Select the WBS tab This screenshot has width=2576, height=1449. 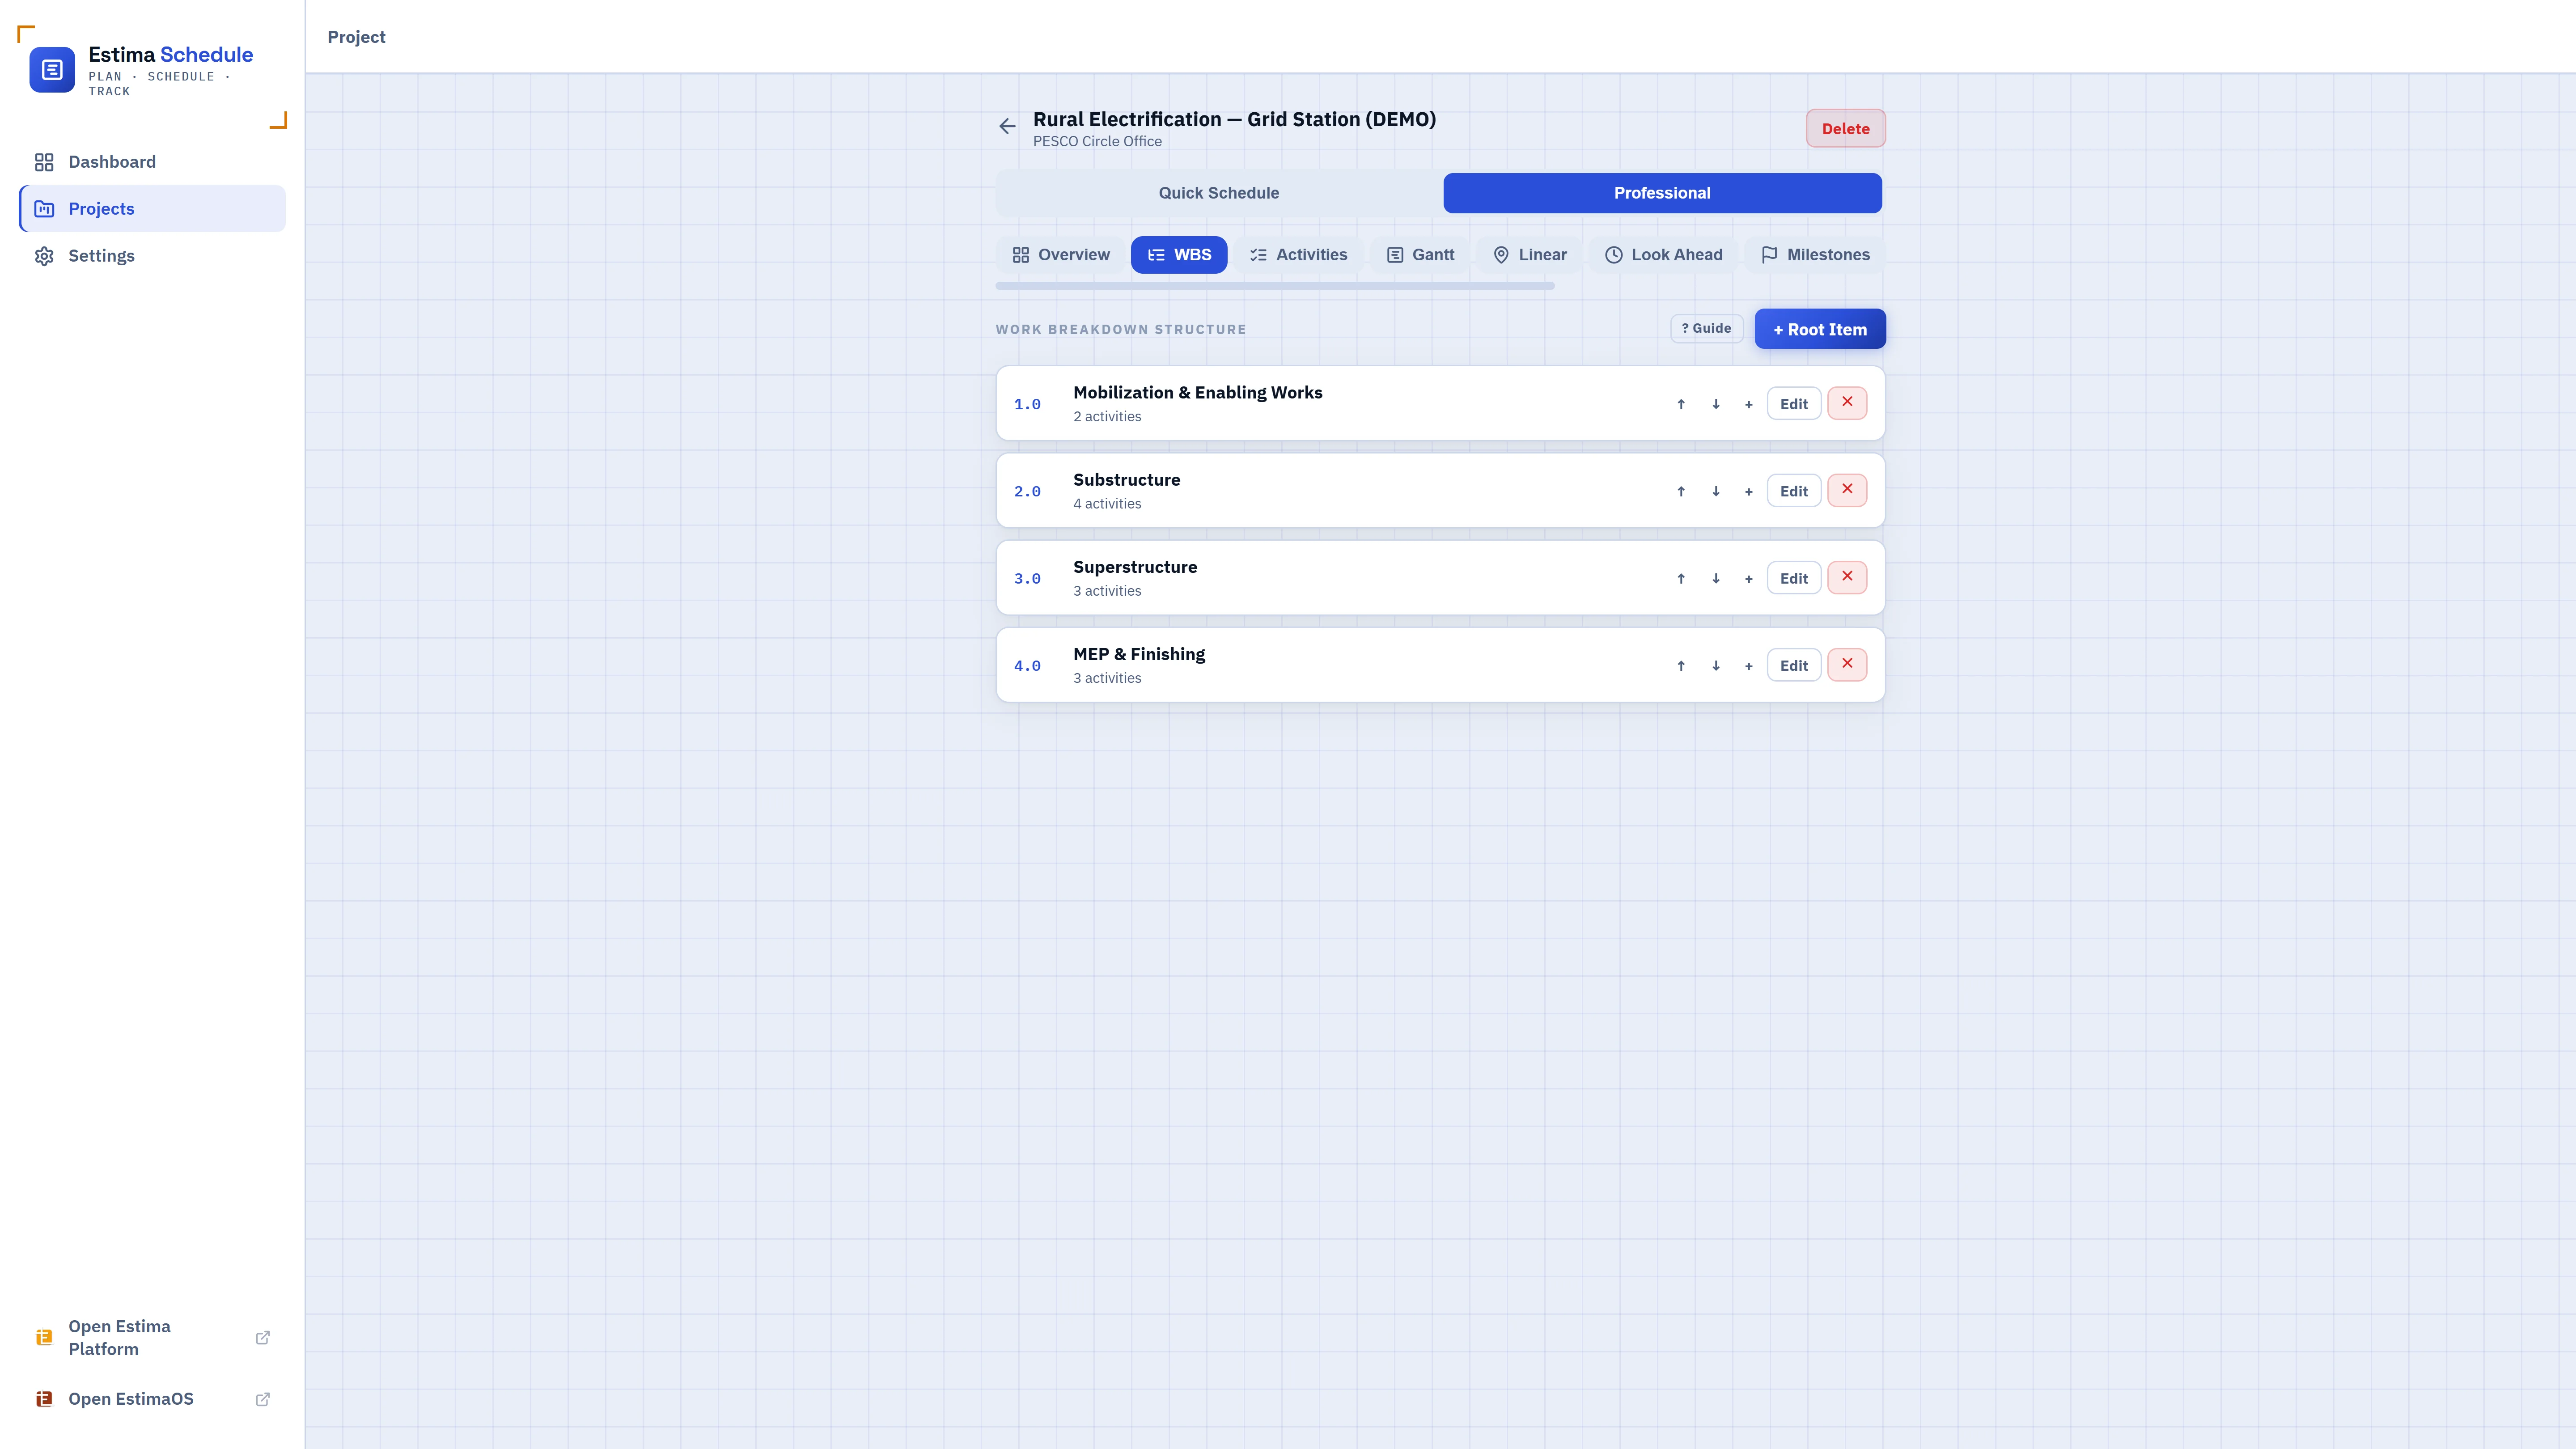coord(1179,255)
